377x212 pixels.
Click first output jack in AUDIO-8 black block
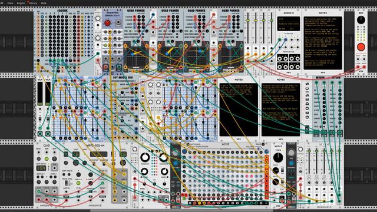coord(280,58)
